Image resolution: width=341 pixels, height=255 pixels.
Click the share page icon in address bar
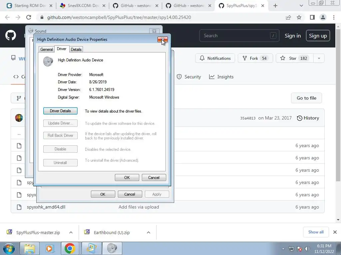pyautogui.click(x=288, y=17)
